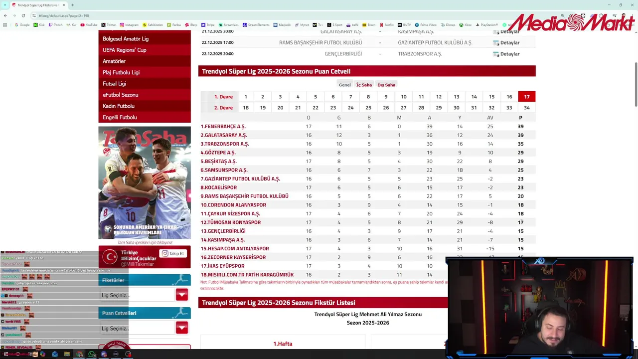Open the Kadın Futbolu menu item
This screenshot has height=359, width=638.
click(x=145, y=106)
